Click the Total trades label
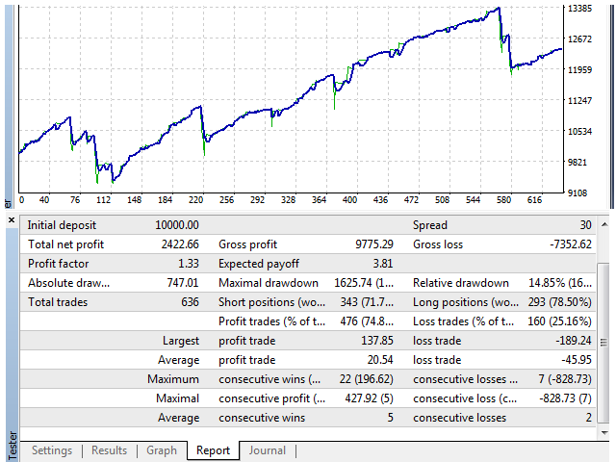The image size is (616, 462). (x=58, y=302)
